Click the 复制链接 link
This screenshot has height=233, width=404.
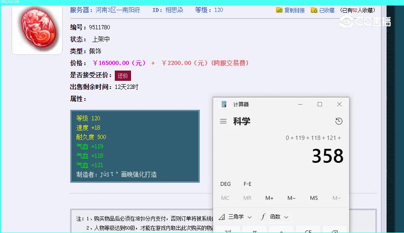tap(295, 10)
